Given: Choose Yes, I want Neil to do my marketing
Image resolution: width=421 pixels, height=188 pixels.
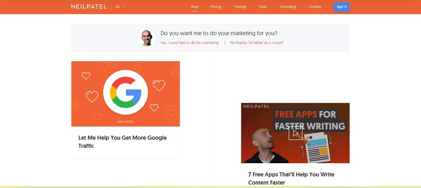Looking at the screenshot, I should pos(190,43).
